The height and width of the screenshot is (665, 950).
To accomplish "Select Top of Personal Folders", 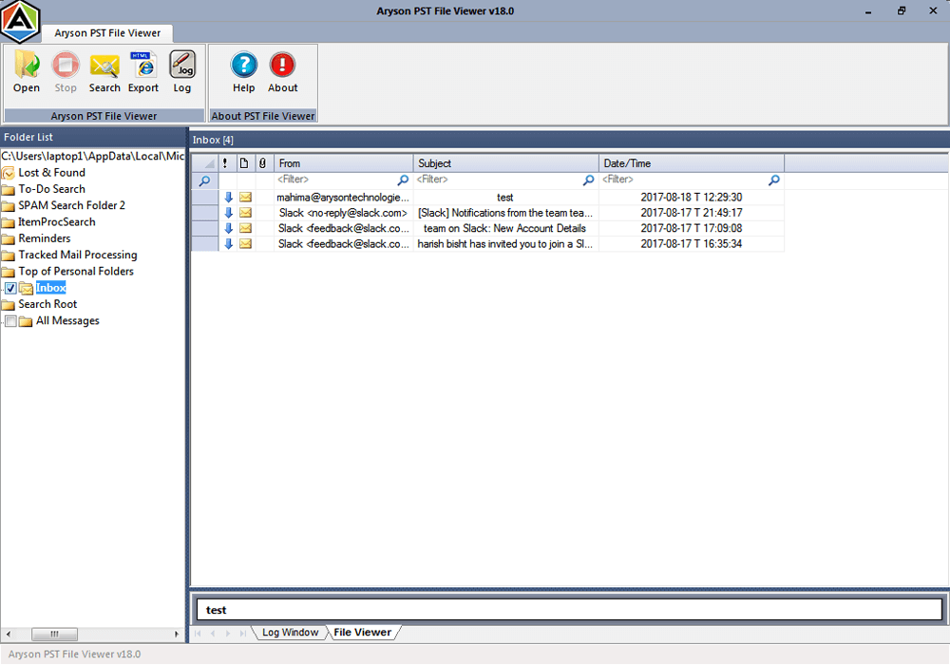I will point(76,272).
